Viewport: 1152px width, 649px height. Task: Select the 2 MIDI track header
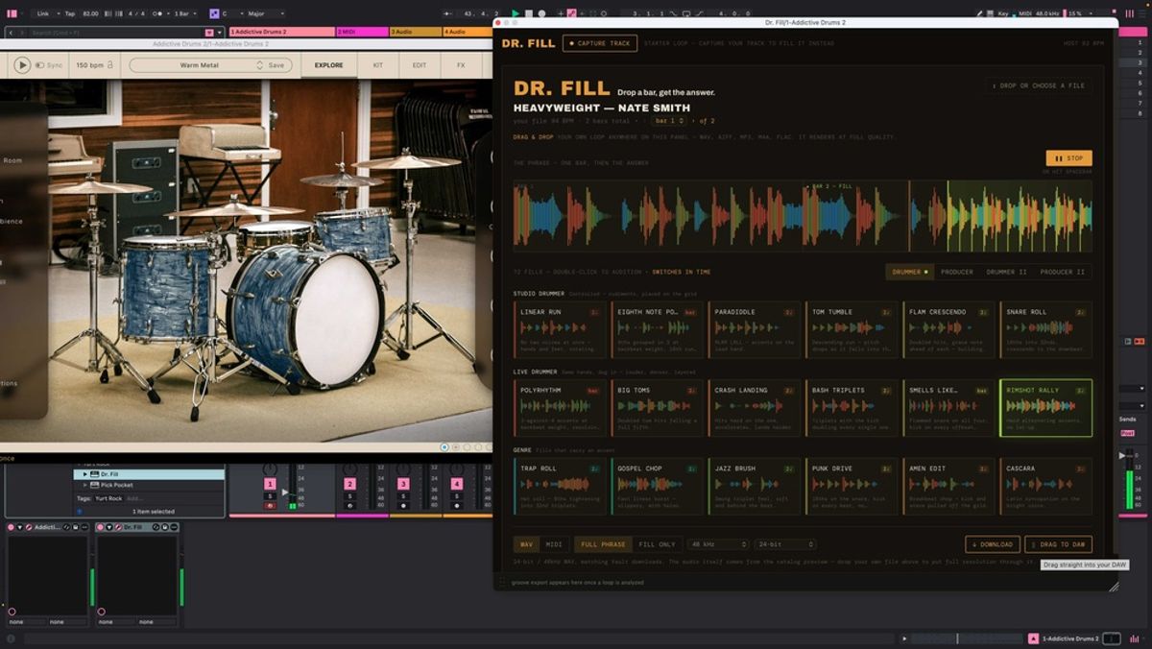tap(361, 32)
